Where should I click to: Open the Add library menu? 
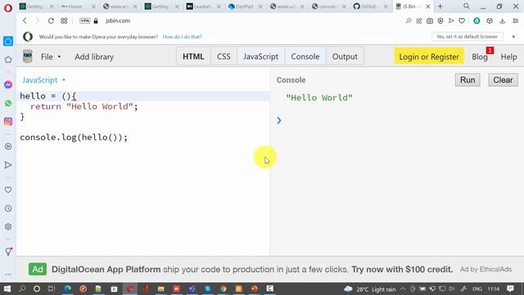tap(94, 57)
